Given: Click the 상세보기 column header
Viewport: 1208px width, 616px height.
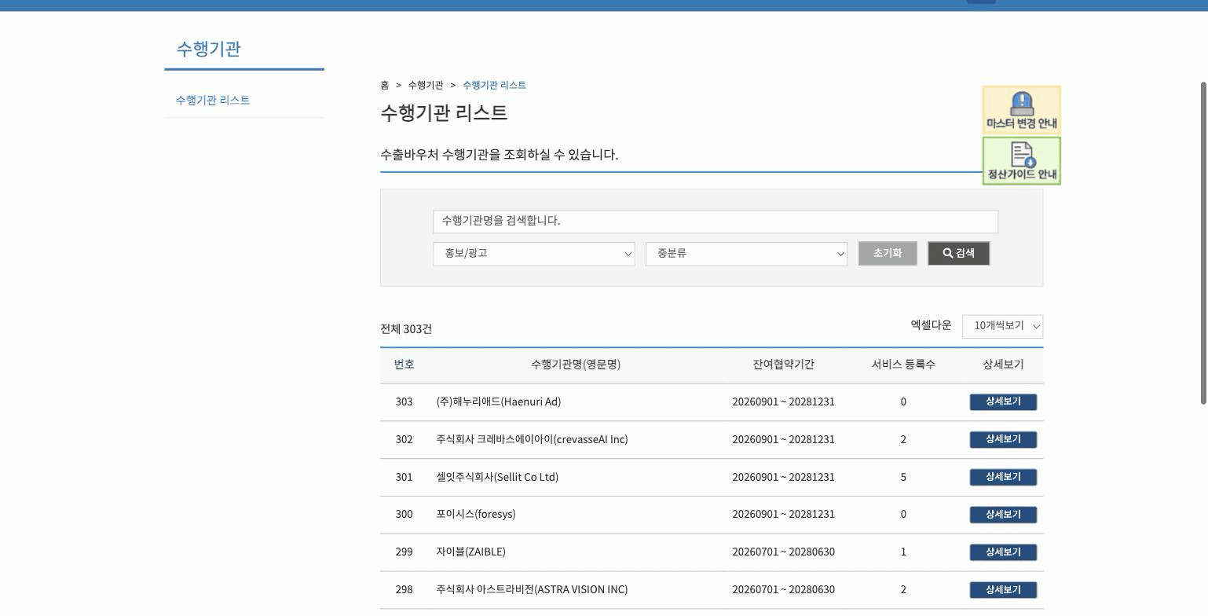Looking at the screenshot, I should [1003, 365].
